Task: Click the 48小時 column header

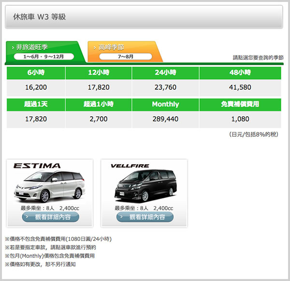Action: tap(240, 73)
